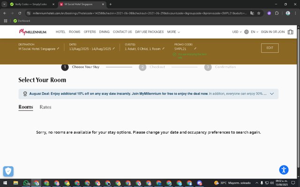The image size is (300, 187).
Task: Open the HOTEL menu item
Action: [60, 32]
